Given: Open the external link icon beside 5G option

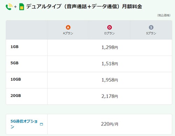Looking at the screenshot, I should point(41,124).
